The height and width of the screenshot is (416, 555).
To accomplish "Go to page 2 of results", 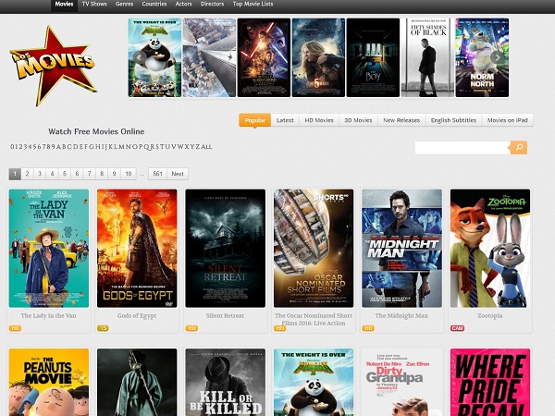I will tap(27, 174).
